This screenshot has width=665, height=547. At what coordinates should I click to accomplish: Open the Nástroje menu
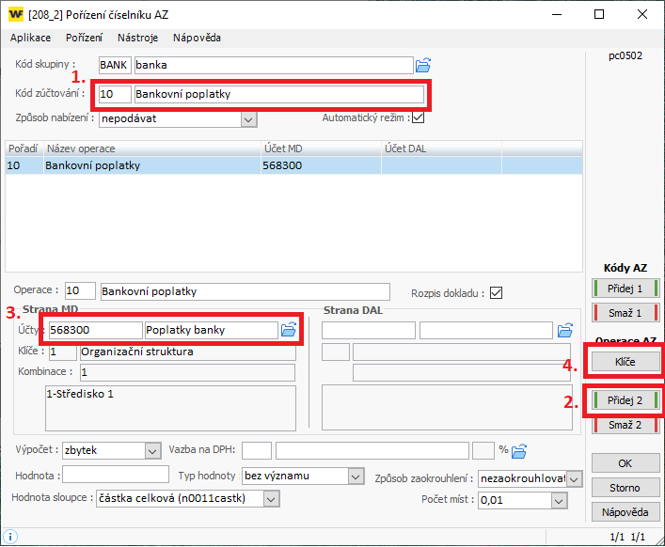[x=137, y=38]
